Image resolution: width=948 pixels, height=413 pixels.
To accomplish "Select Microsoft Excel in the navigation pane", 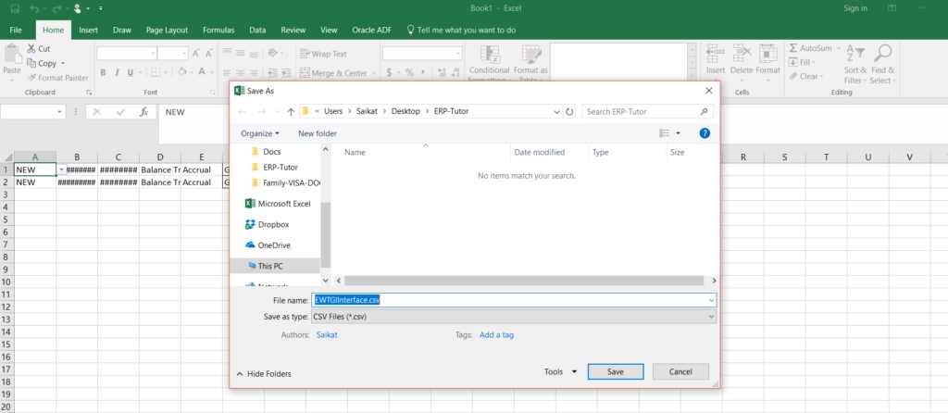I will tap(283, 203).
